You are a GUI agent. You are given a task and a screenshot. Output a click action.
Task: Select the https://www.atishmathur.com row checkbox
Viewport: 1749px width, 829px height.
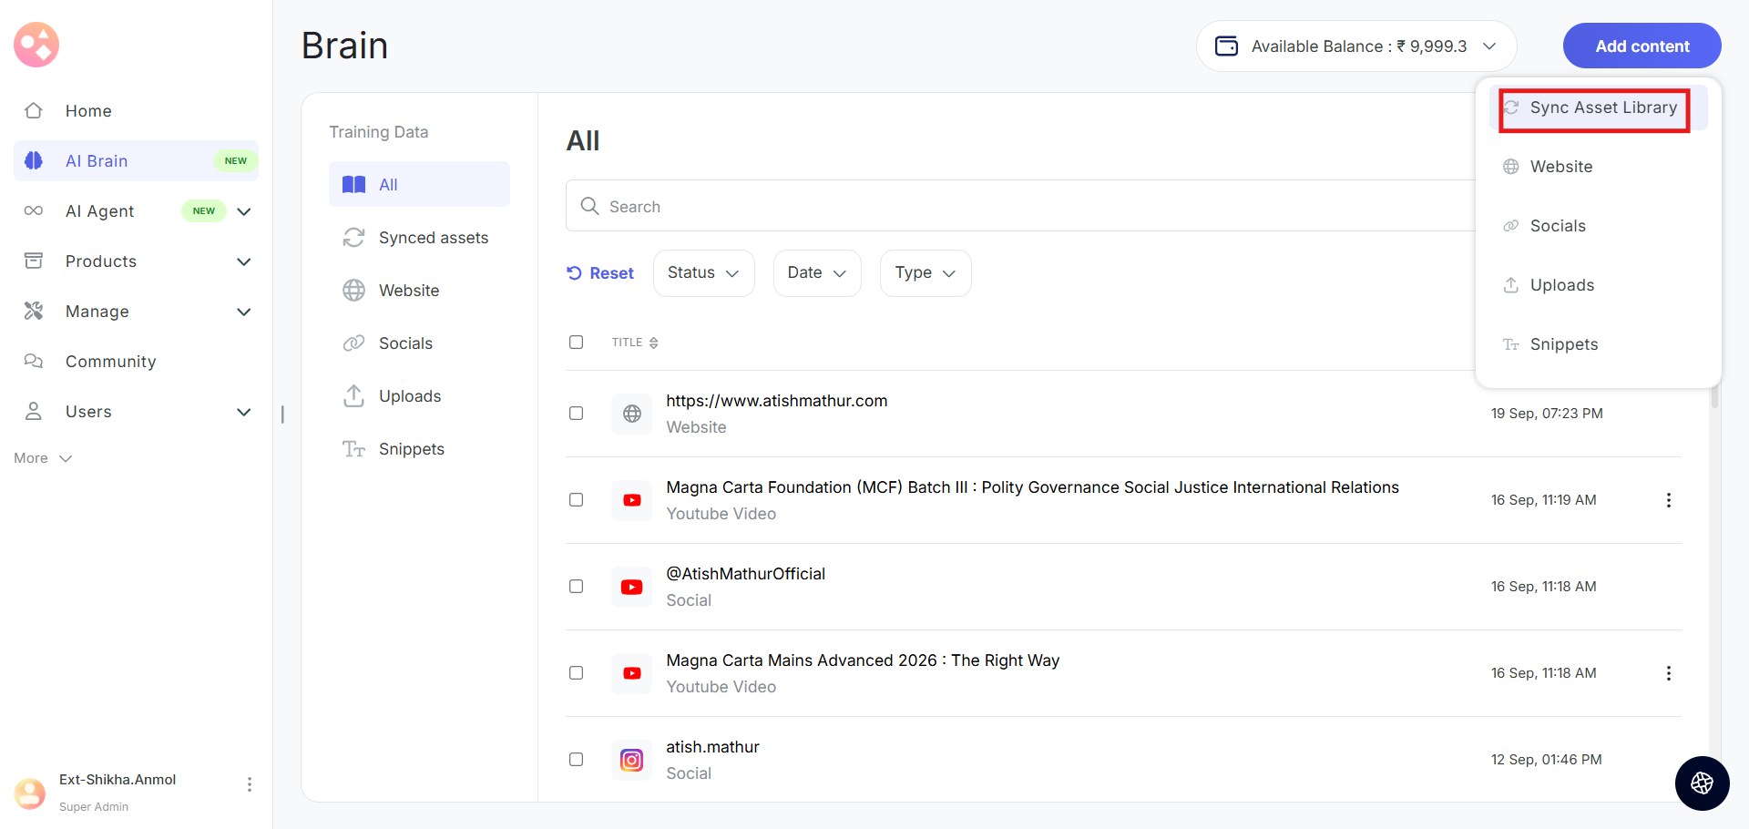576,414
